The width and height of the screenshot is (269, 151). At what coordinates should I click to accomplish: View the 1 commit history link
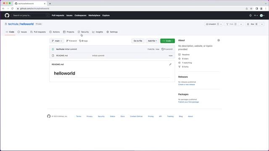[x=167, y=49]
